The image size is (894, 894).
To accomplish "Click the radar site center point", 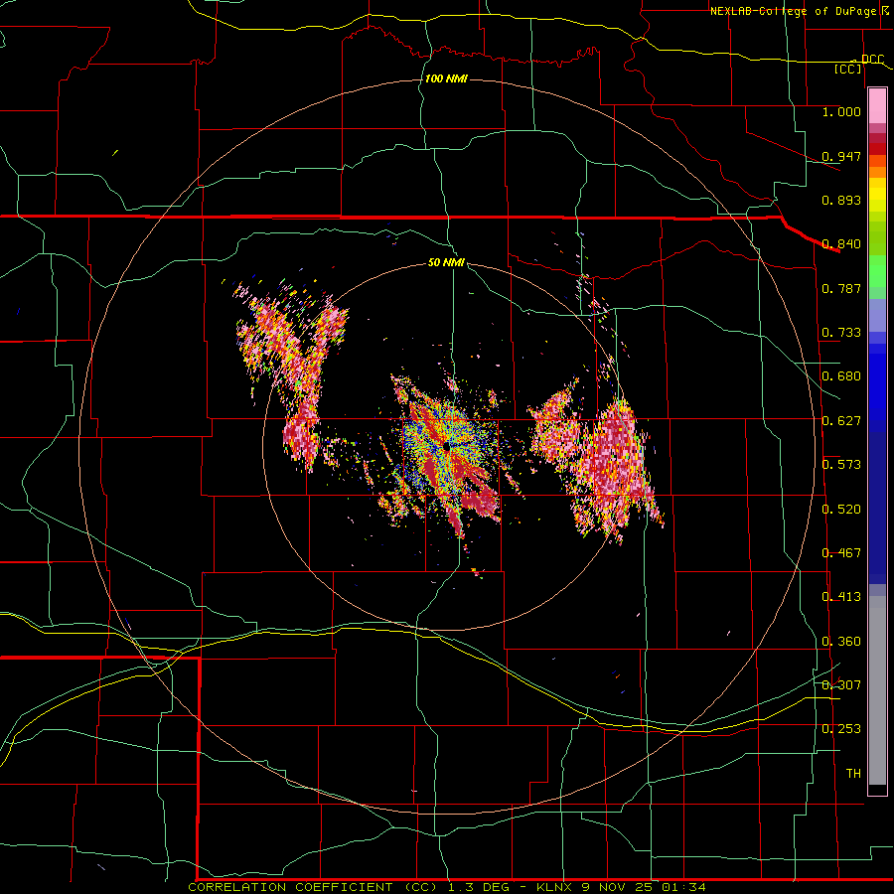I will pyautogui.click(x=446, y=446).
